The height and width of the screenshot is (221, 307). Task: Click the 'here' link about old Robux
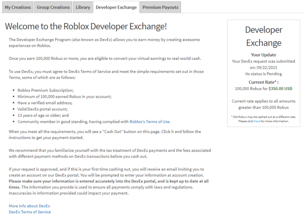(x=257, y=121)
